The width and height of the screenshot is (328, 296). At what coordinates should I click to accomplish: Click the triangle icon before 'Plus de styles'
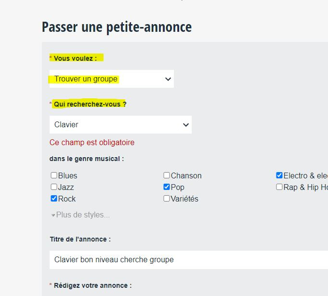(x=53, y=215)
